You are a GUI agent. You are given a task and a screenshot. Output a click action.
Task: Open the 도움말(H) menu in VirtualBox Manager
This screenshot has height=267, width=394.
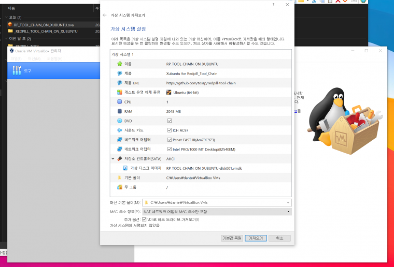click(x=54, y=58)
